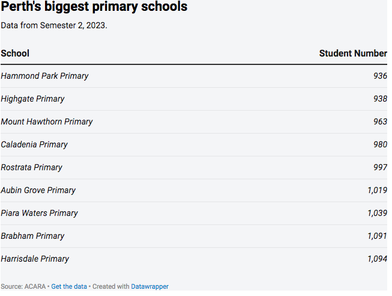
Task: Click the 'Data from Semester 2, 2023' subtitle
Action: point(54,26)
